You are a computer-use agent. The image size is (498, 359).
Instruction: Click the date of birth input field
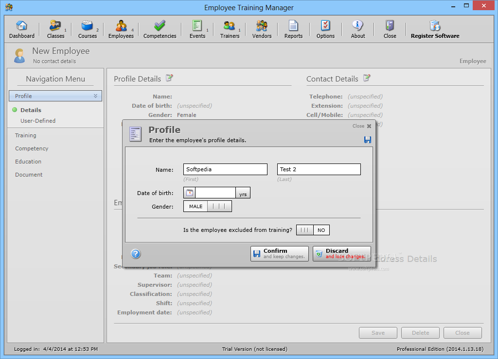pyautogui.click(x=215, y=193)
